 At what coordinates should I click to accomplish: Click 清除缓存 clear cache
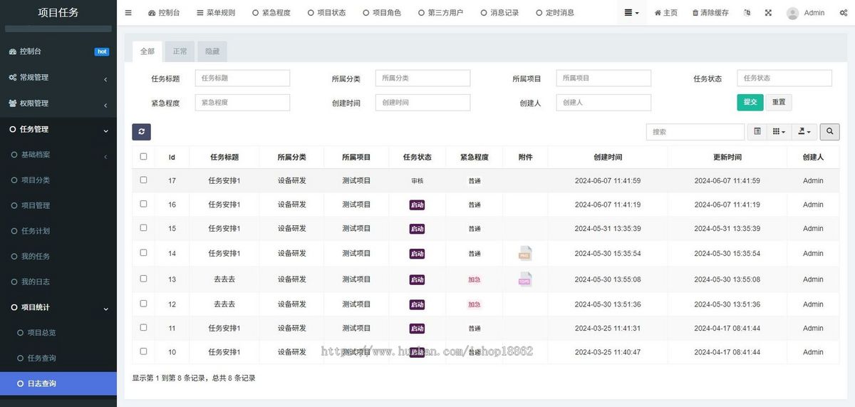tap(710, 13)
